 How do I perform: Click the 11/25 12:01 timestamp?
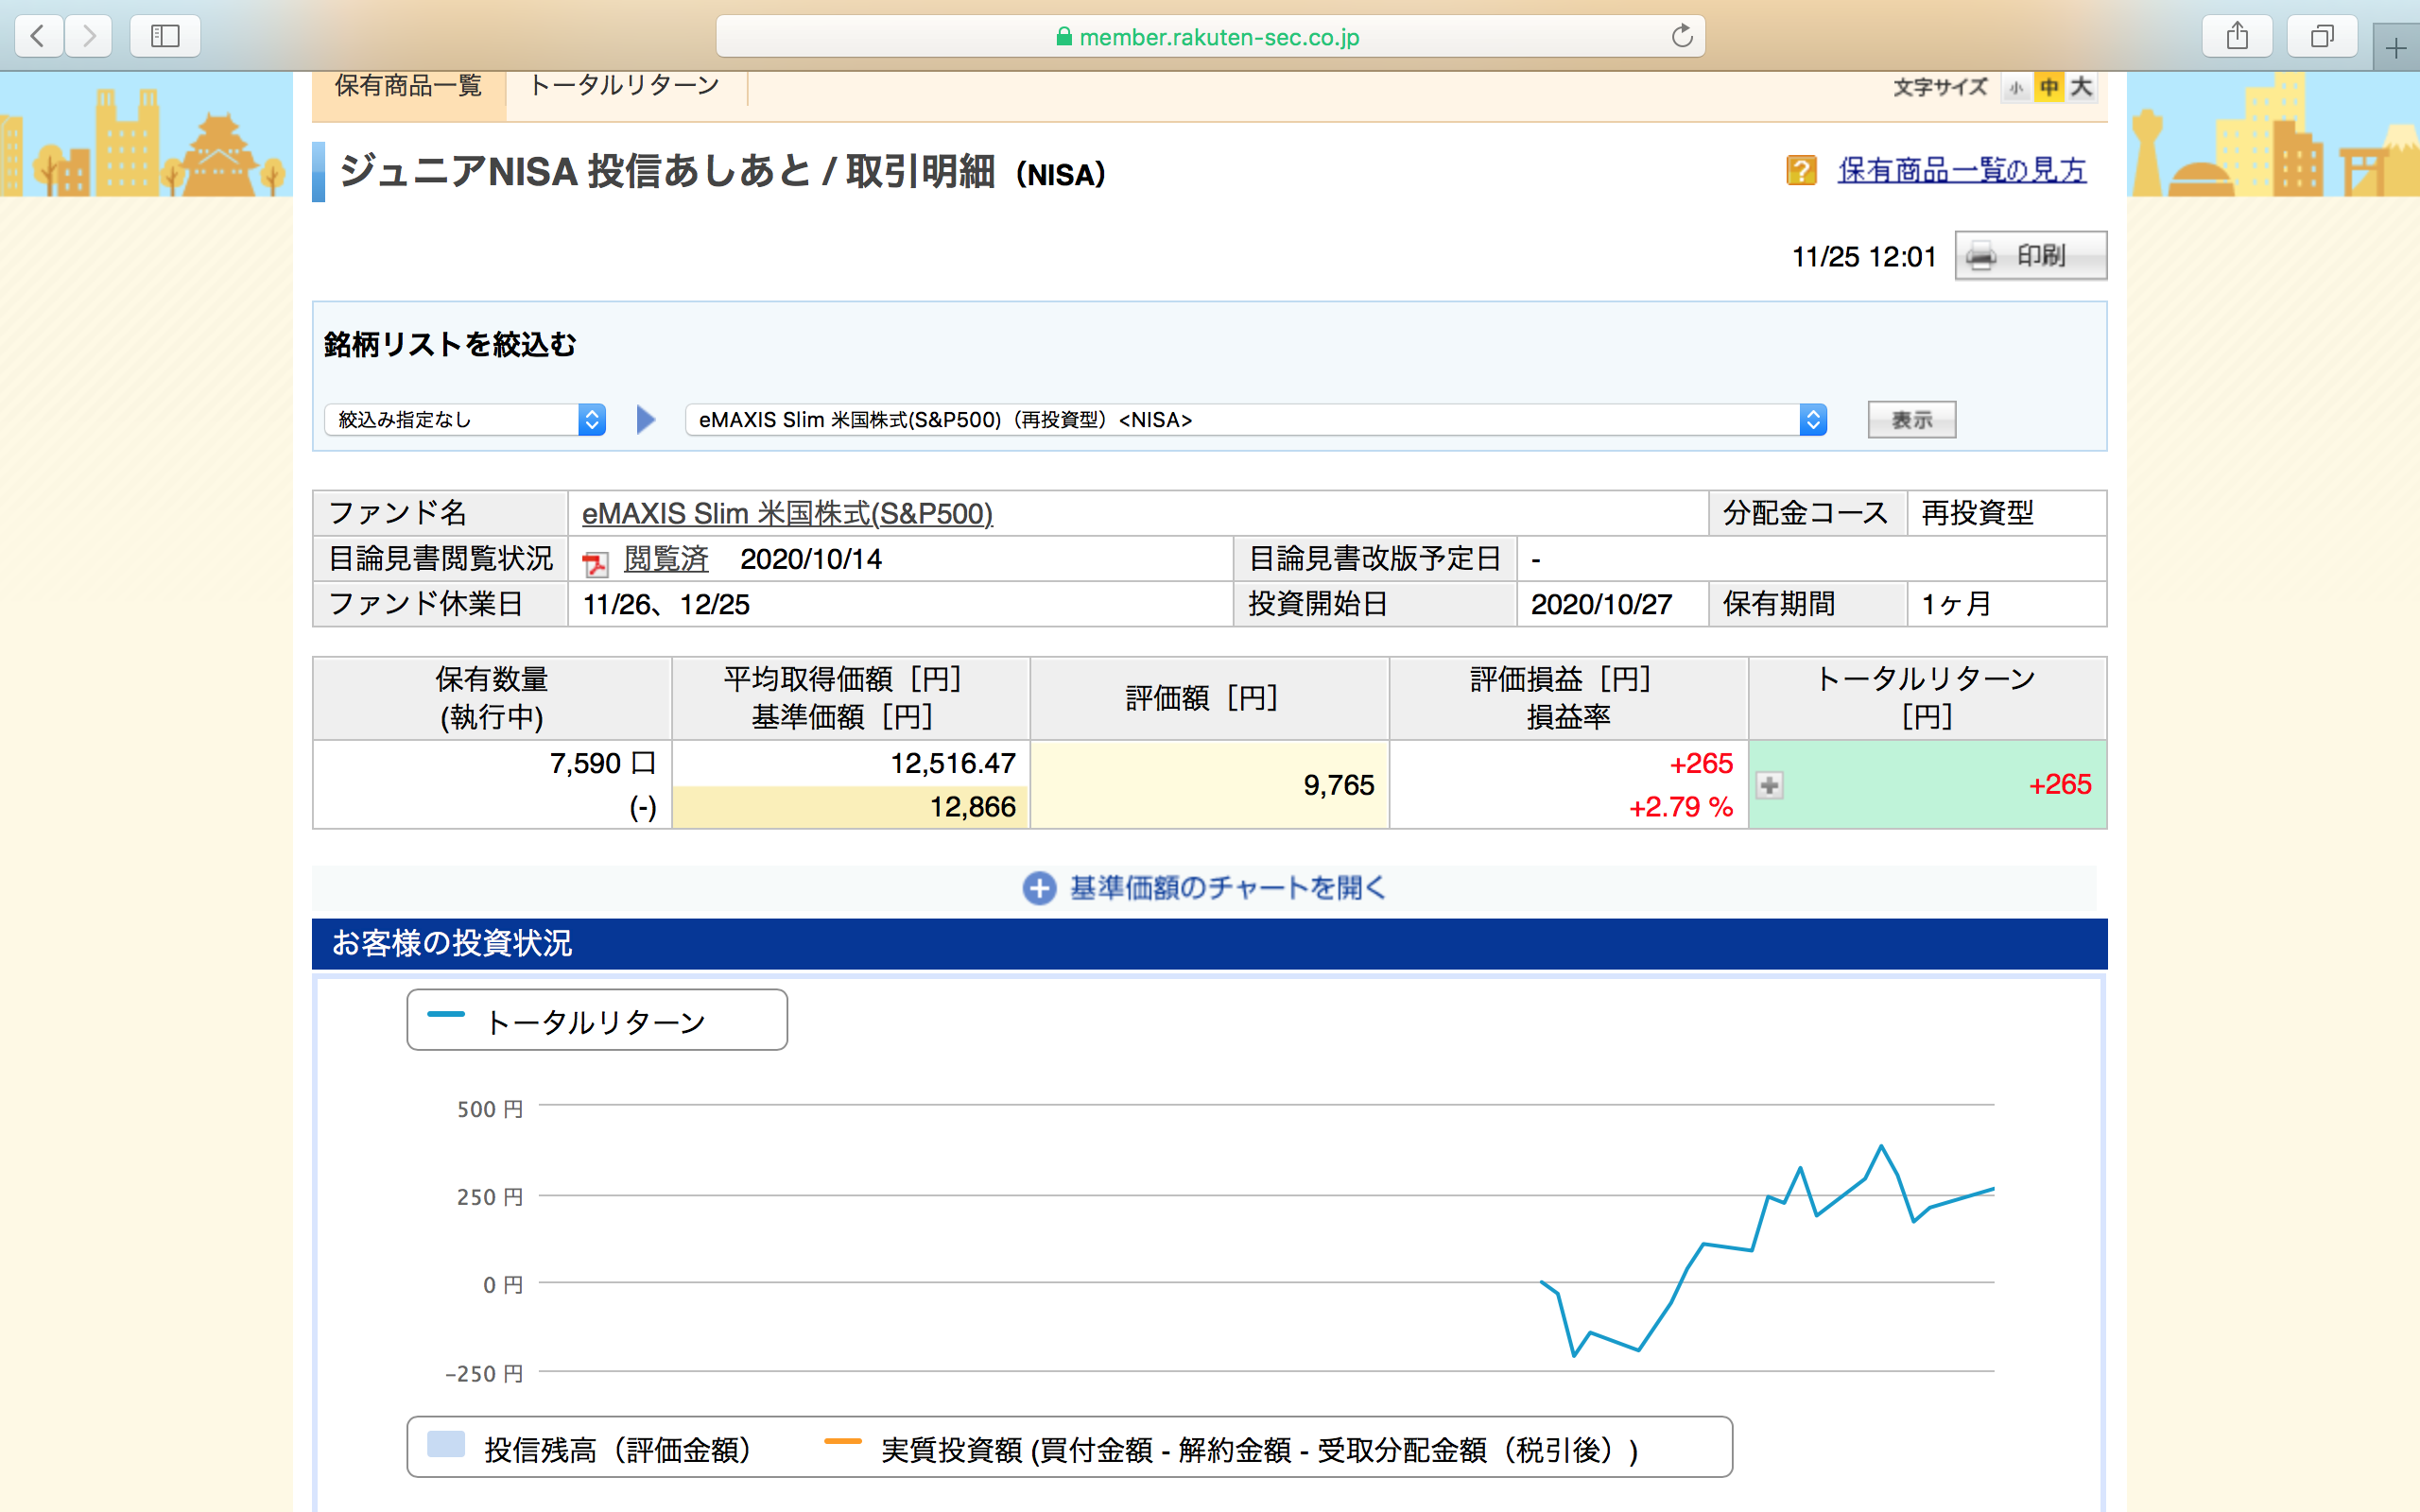pyautogui.click(x=1864, y=257)
